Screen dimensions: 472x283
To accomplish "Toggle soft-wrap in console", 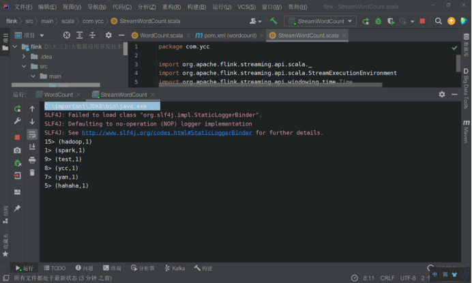I will pyautogui.click(x=32, y=134).
